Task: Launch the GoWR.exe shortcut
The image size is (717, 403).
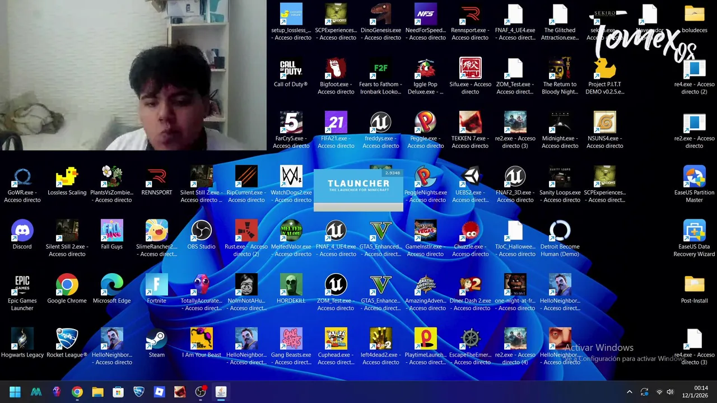Action: click(22, 185)
